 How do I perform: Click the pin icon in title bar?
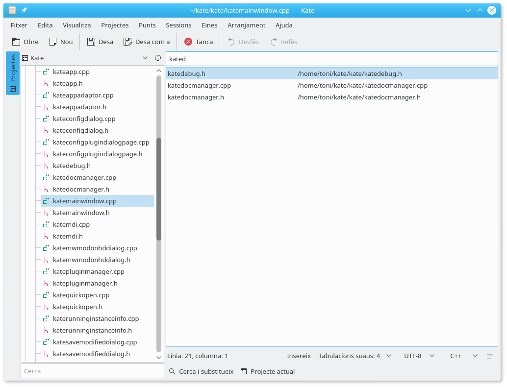[x=24, y=10]
